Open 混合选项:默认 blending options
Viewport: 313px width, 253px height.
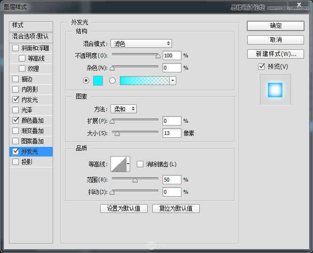(x=31, y=37)
